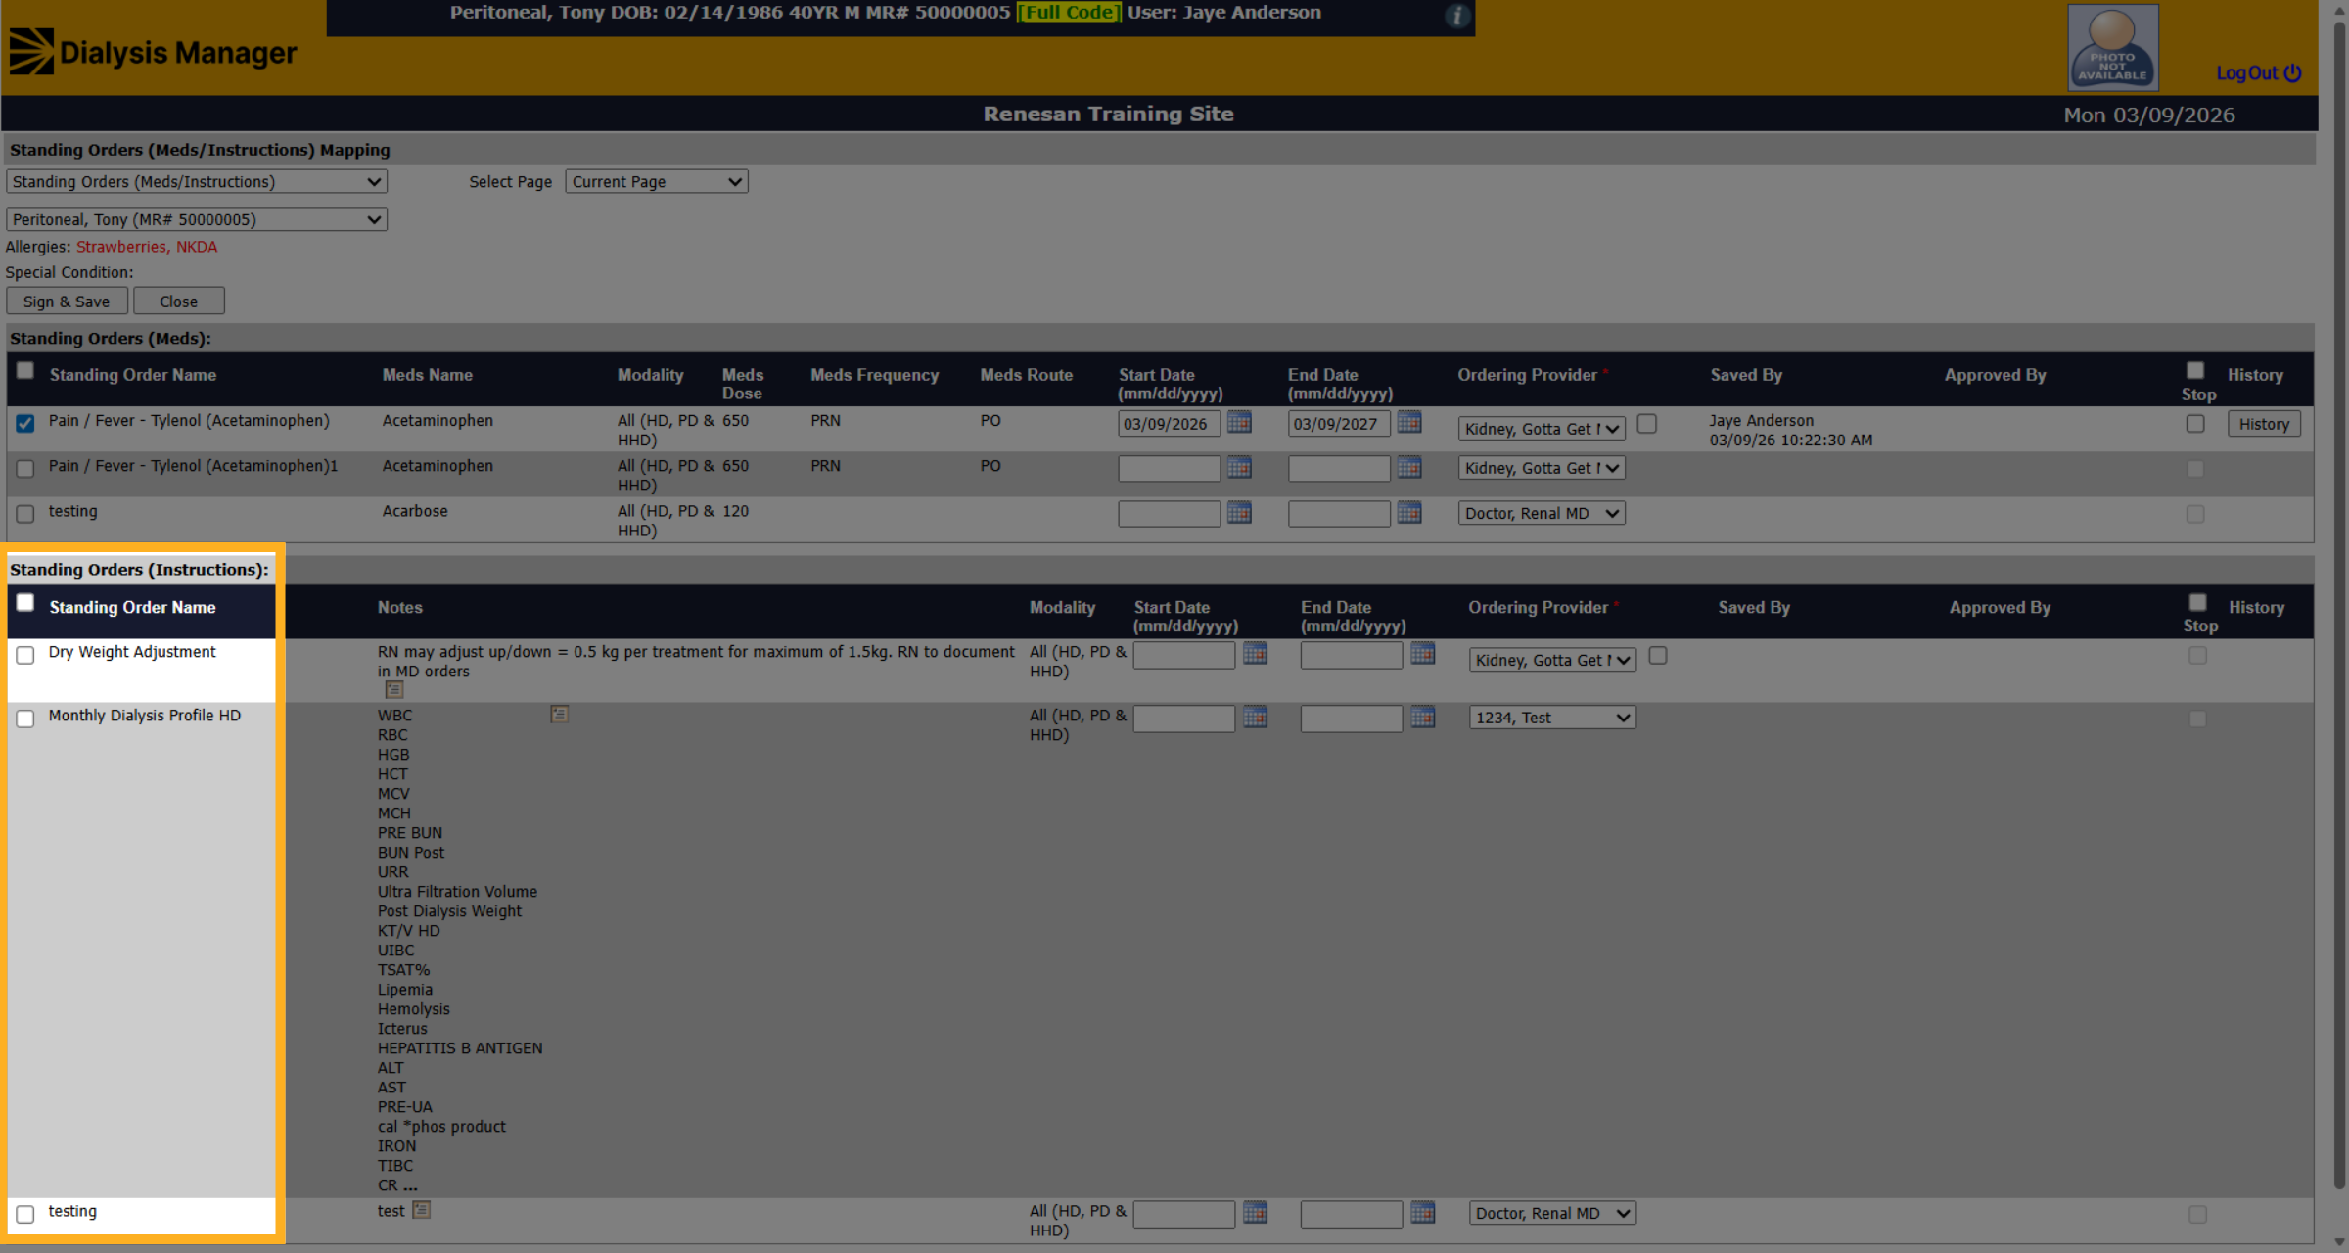Open Start Date calendar for Dry Weight Adjustment
Screen dimensions: 2349x1253
[1255, 654]
